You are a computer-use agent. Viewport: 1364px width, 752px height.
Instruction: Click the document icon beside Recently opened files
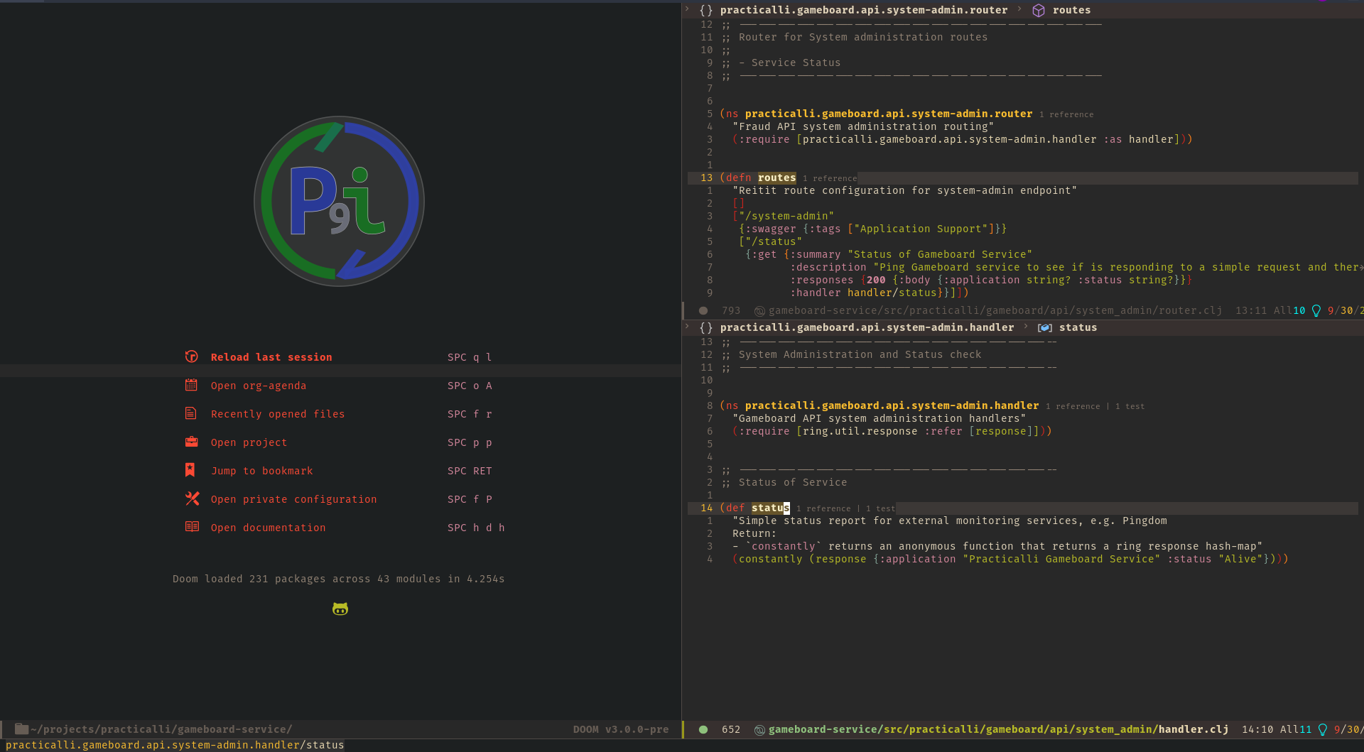coord(192,413)
